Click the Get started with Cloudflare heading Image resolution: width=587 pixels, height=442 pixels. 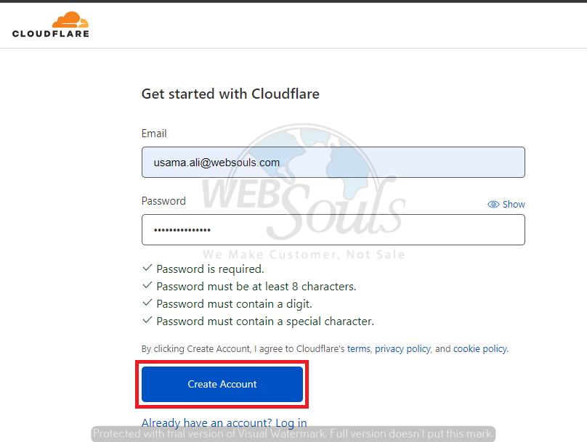230,94
